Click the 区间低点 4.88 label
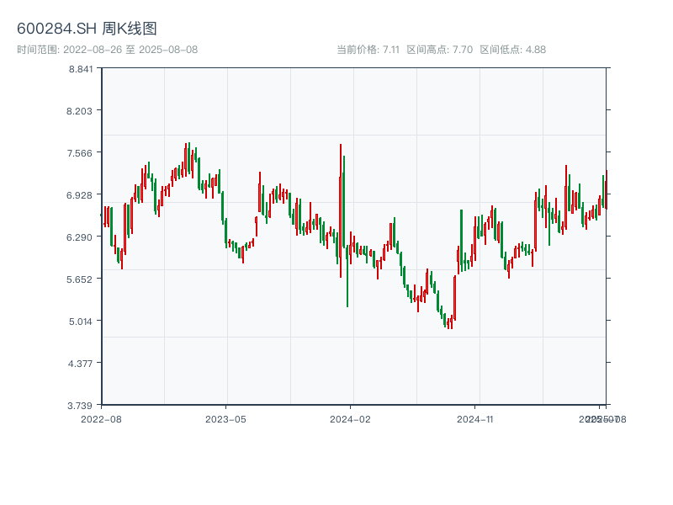The width and height of the screenshot is (673, 505). pos(512,50)
